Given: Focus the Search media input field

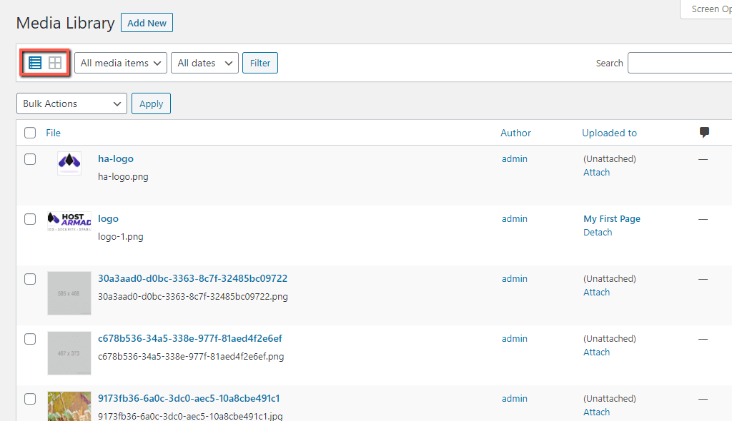Looking at the screenshot, I should [x=680, y=63].
